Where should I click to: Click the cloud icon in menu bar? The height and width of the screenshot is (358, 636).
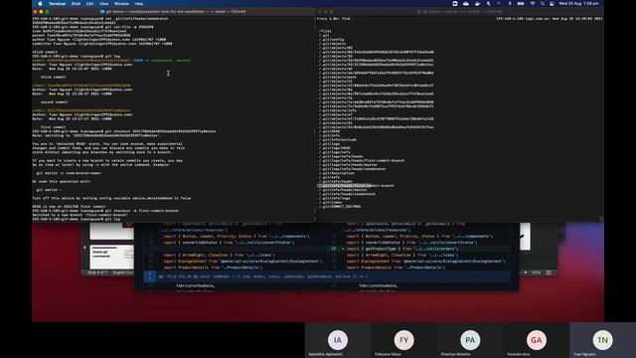coord(466,4)
